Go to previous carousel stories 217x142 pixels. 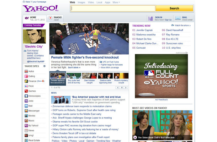point(118,88)
